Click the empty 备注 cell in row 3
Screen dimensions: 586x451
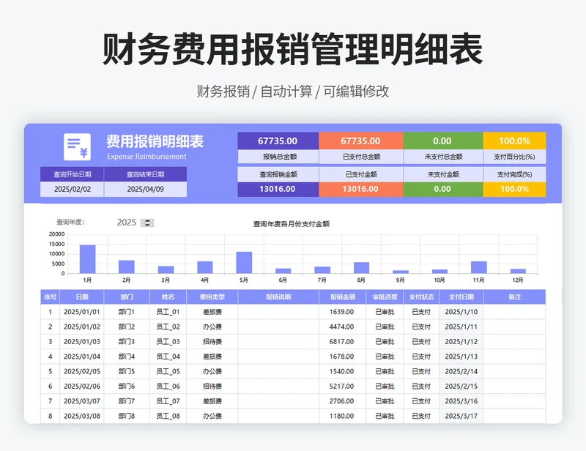tap(514, 341)
